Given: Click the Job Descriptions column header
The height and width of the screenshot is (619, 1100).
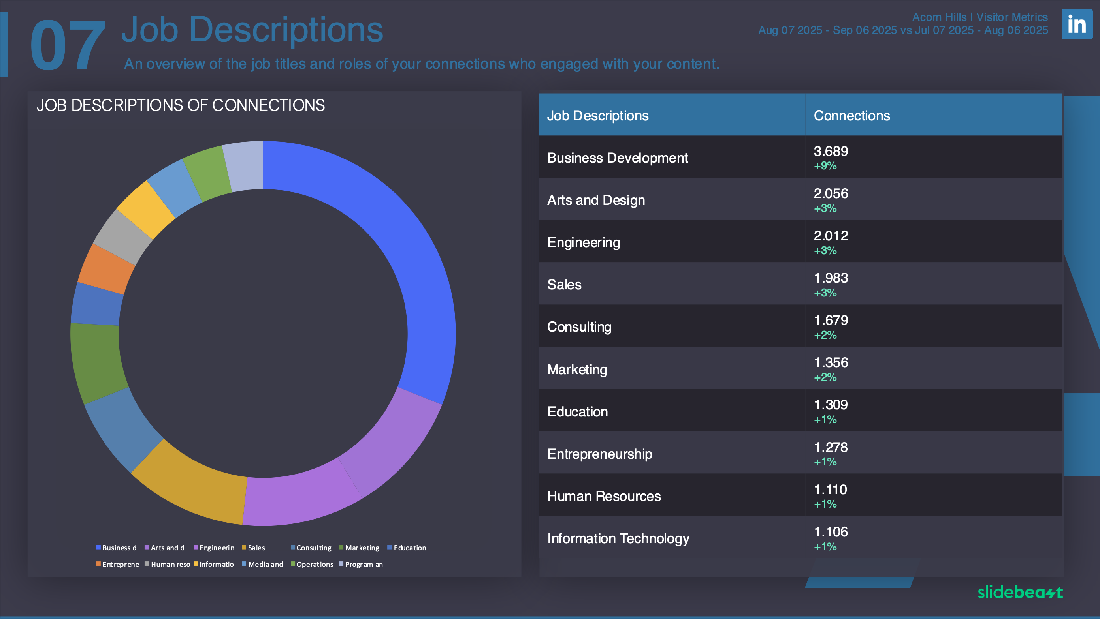Looking at the screenshot, I should 597,116.
